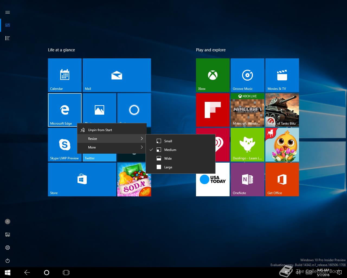Expand the More submenu arrow
The image size is (347, 278).
142,147
